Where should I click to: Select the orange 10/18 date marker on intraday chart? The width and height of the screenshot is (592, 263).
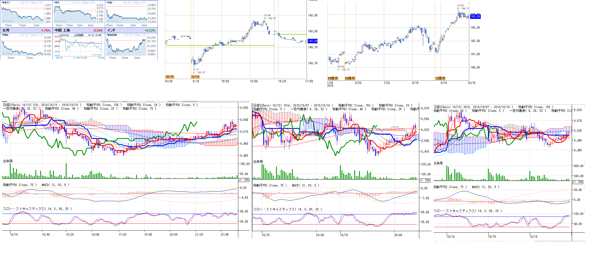click(x=195, y=77)
